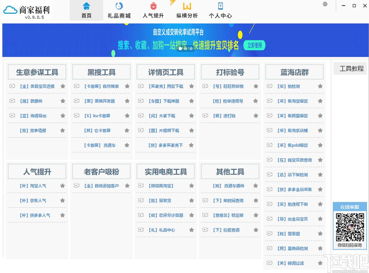
Task: Open video icon beside 【指】数插件
Action: tap(12, 101)
